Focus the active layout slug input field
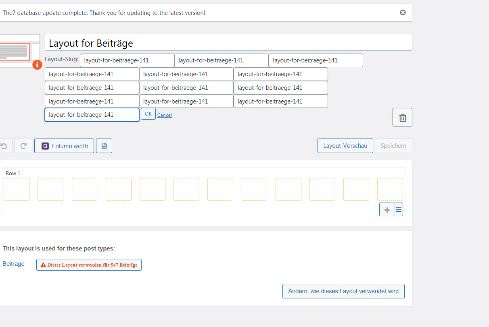 [92, 115]
